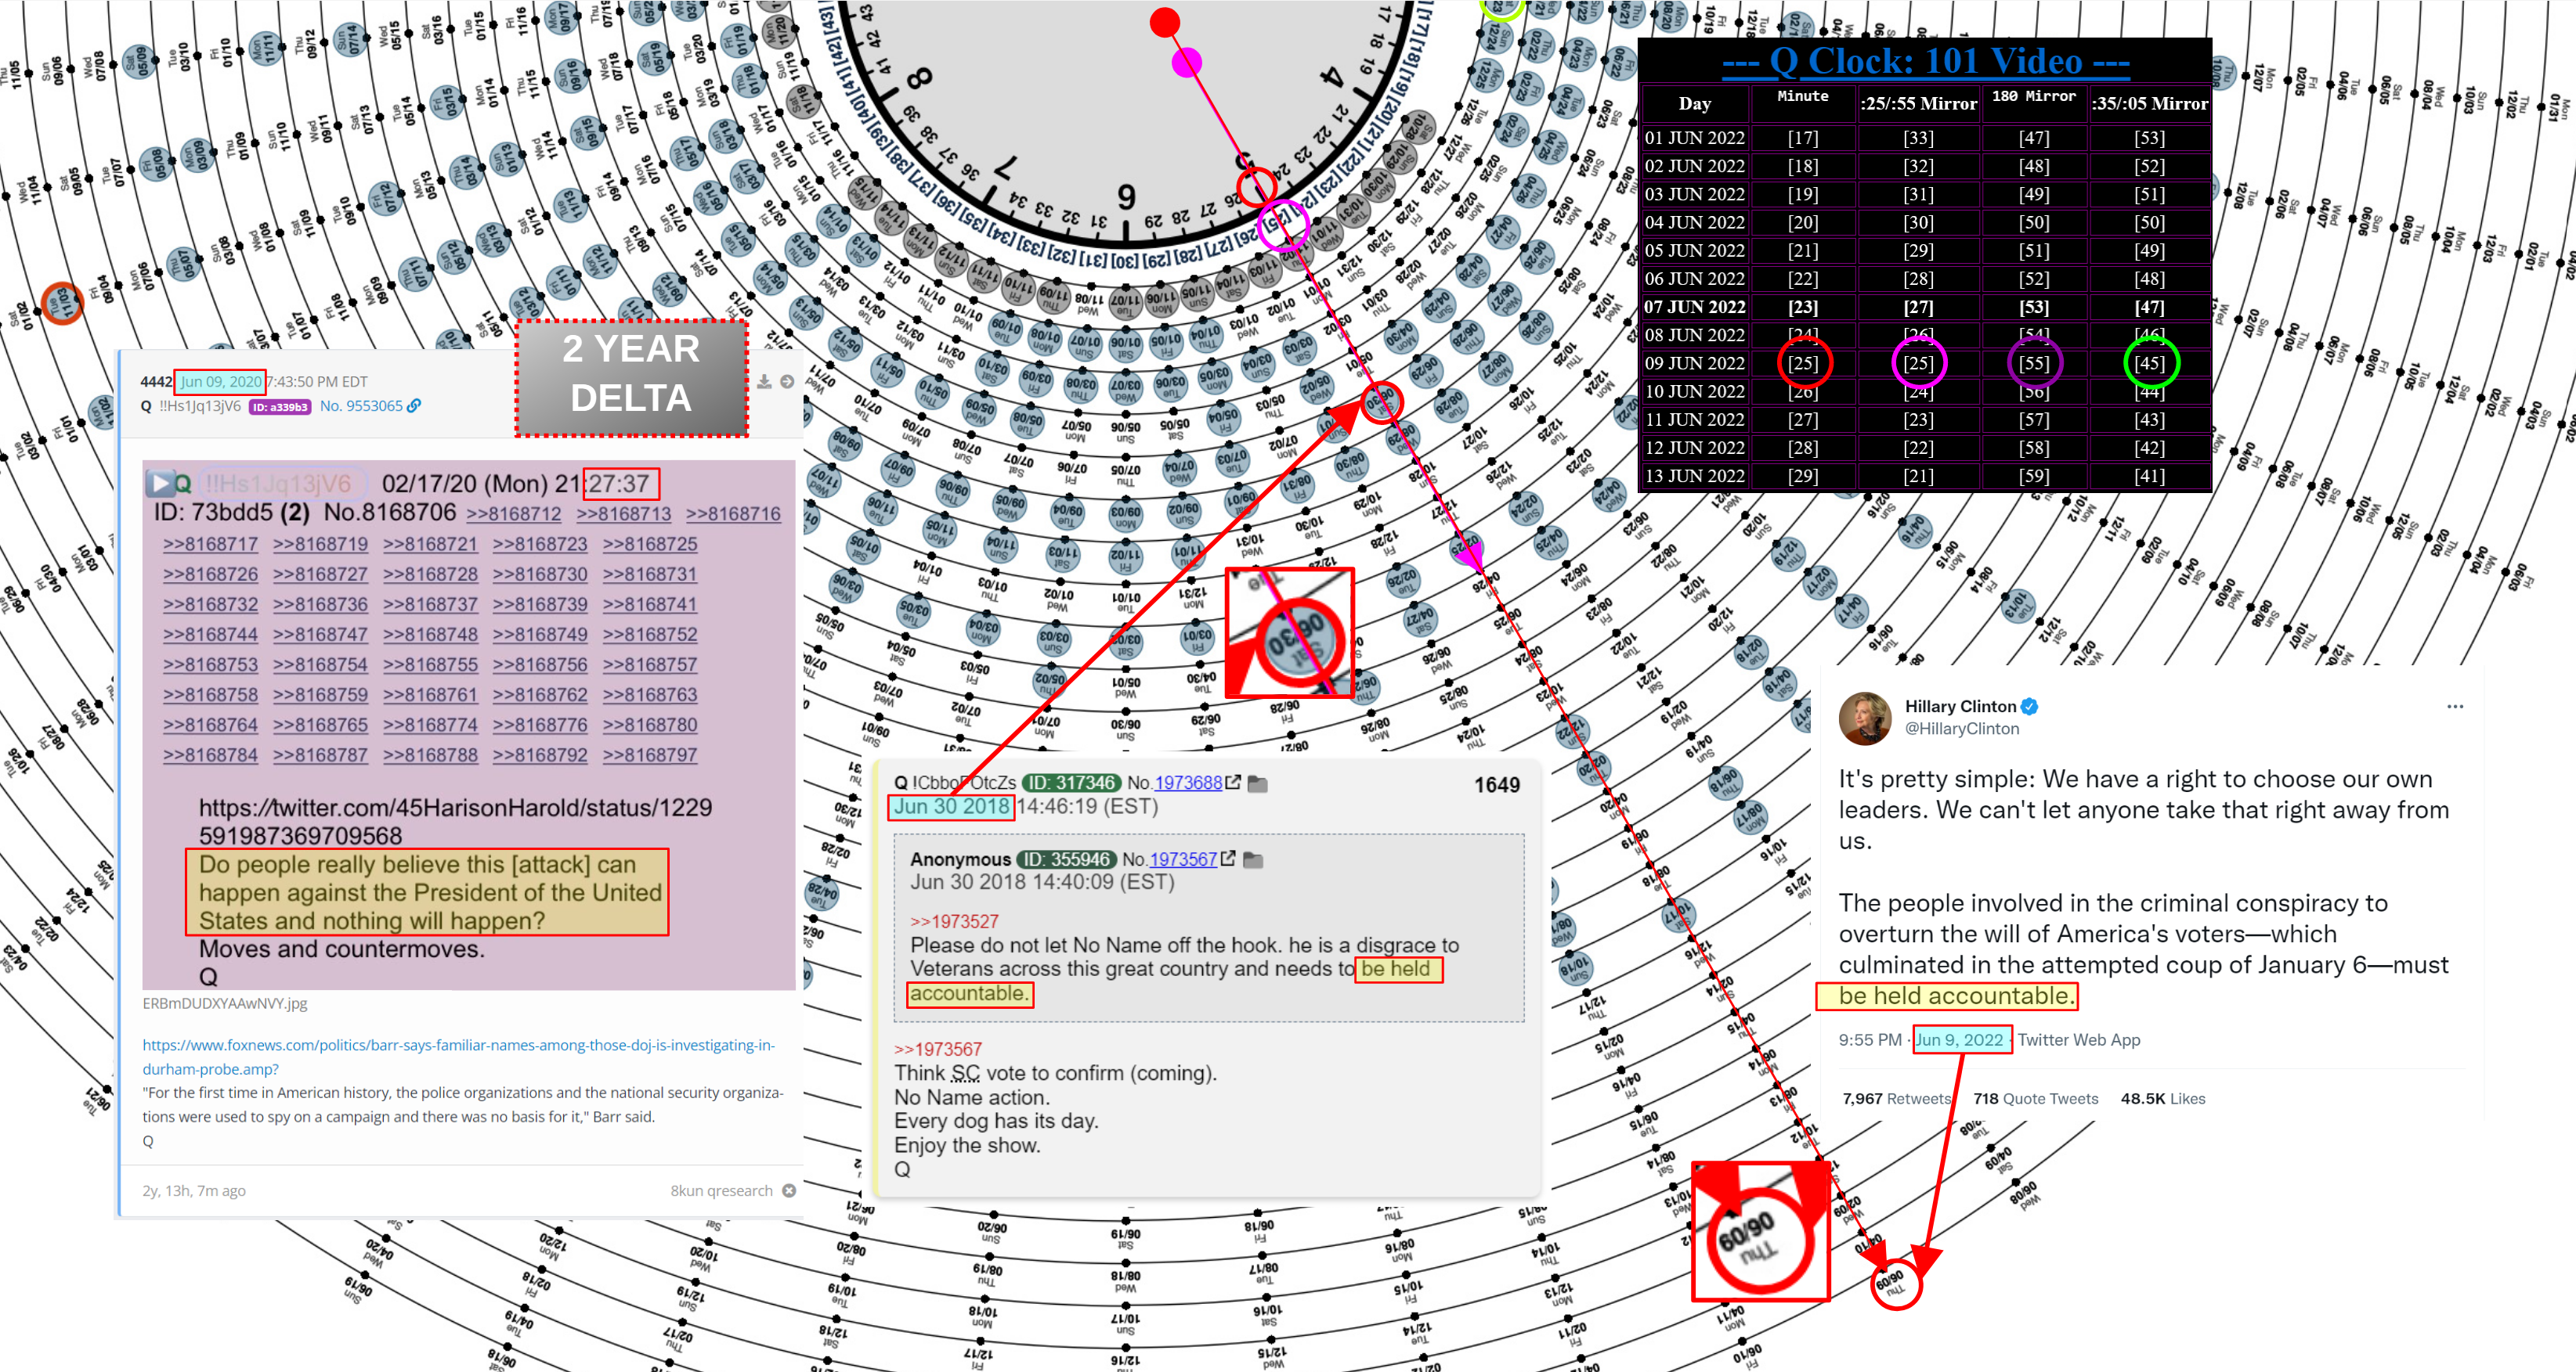
Task: Click the external-link icon next to No.1973567
Action: coord(1228,859)
